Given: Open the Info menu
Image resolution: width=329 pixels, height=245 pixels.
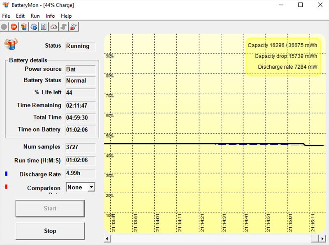Looking at the screenshot, I should pyautogui.click(x=50, y=16).
